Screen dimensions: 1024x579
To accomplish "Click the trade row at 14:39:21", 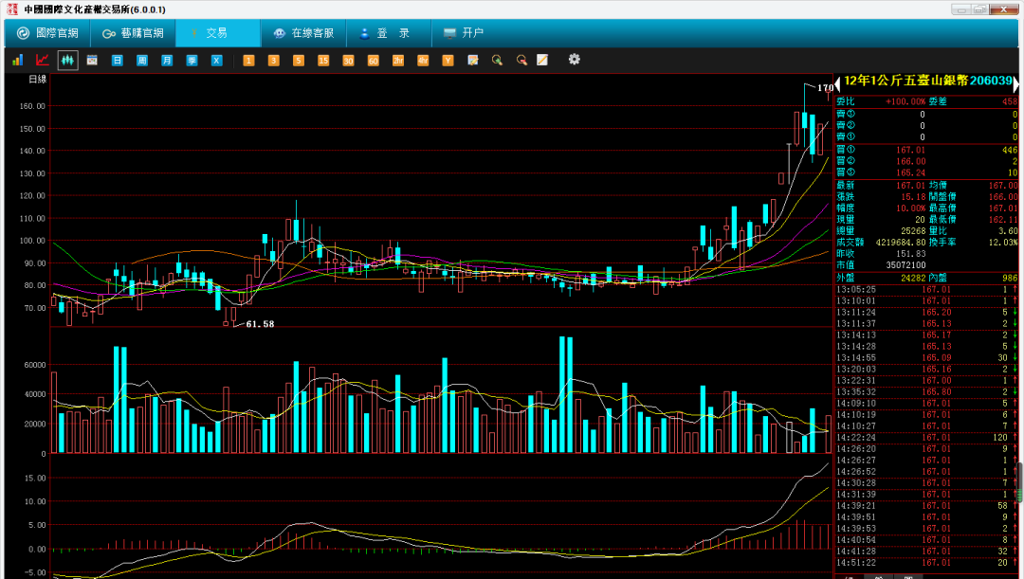I will click(x=926, y=506).
